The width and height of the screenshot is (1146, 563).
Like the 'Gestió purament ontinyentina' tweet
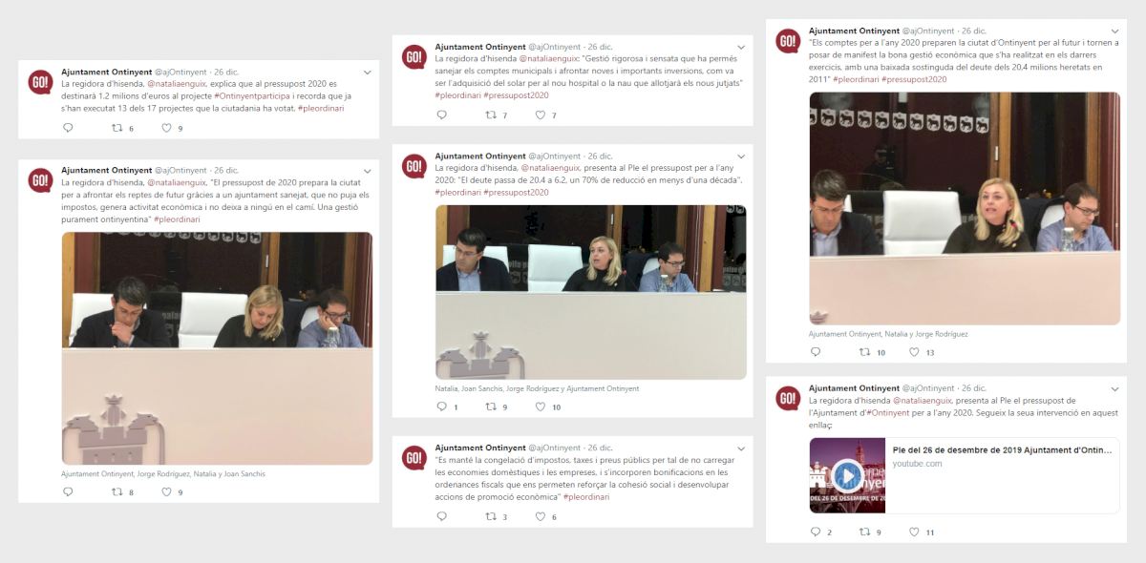[166, 492]
